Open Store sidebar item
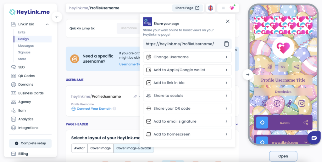The image size is (322, 162). click(x=22, y=59)
